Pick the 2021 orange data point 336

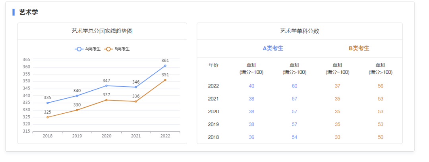(x=136, y=101)
